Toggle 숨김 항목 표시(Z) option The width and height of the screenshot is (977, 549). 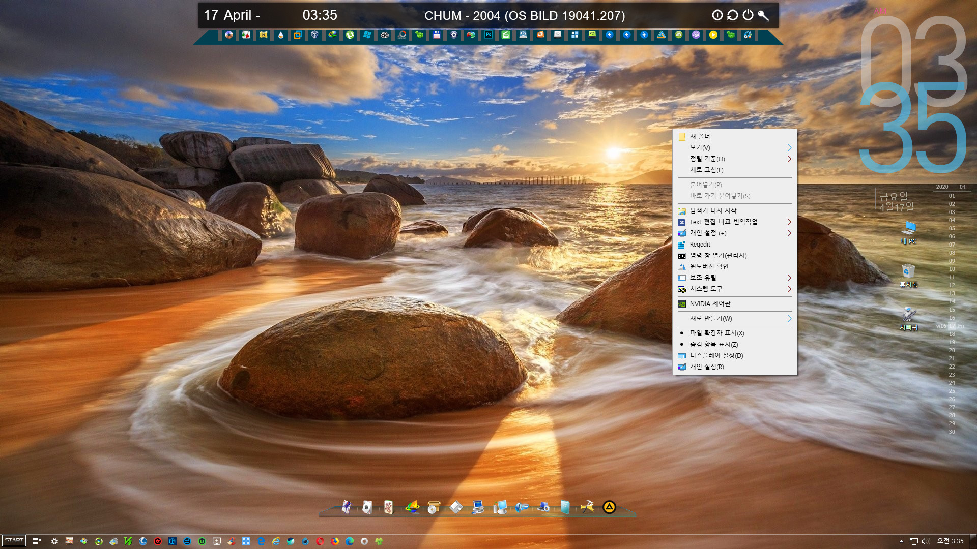point(735,344)
